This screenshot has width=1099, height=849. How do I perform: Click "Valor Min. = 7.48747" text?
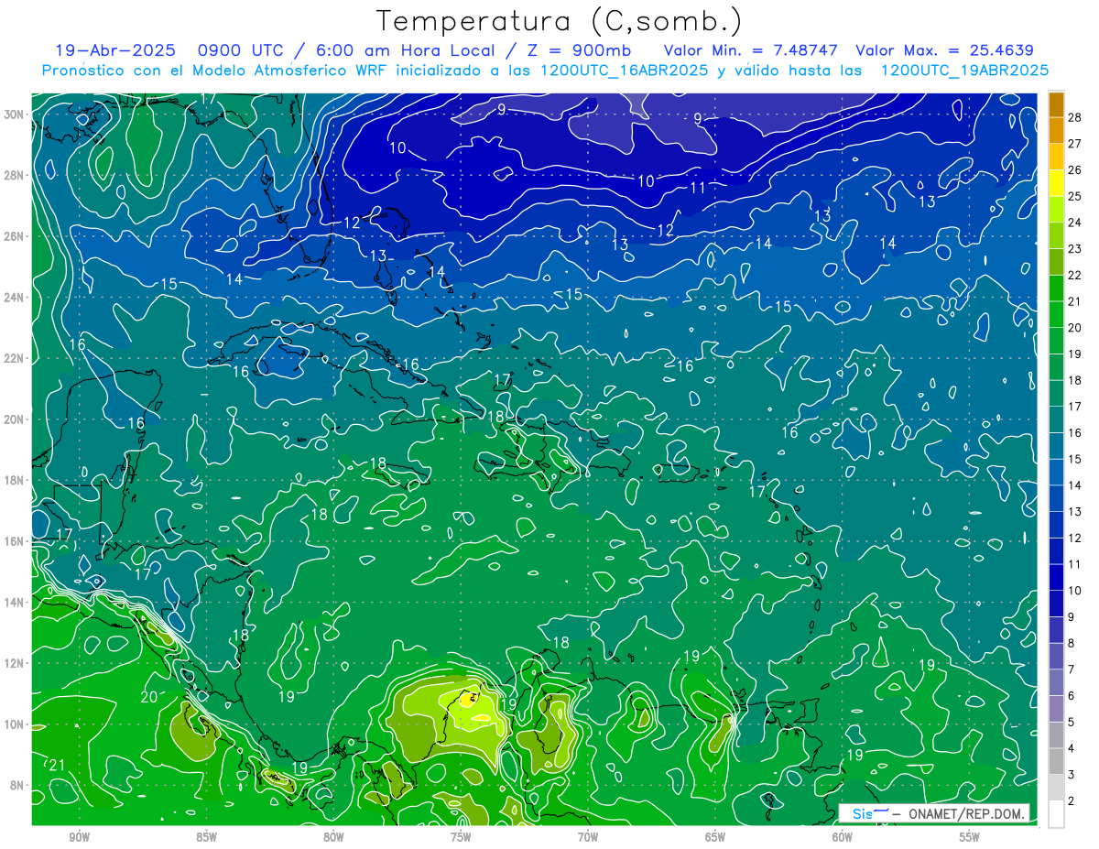click(750, 50)
